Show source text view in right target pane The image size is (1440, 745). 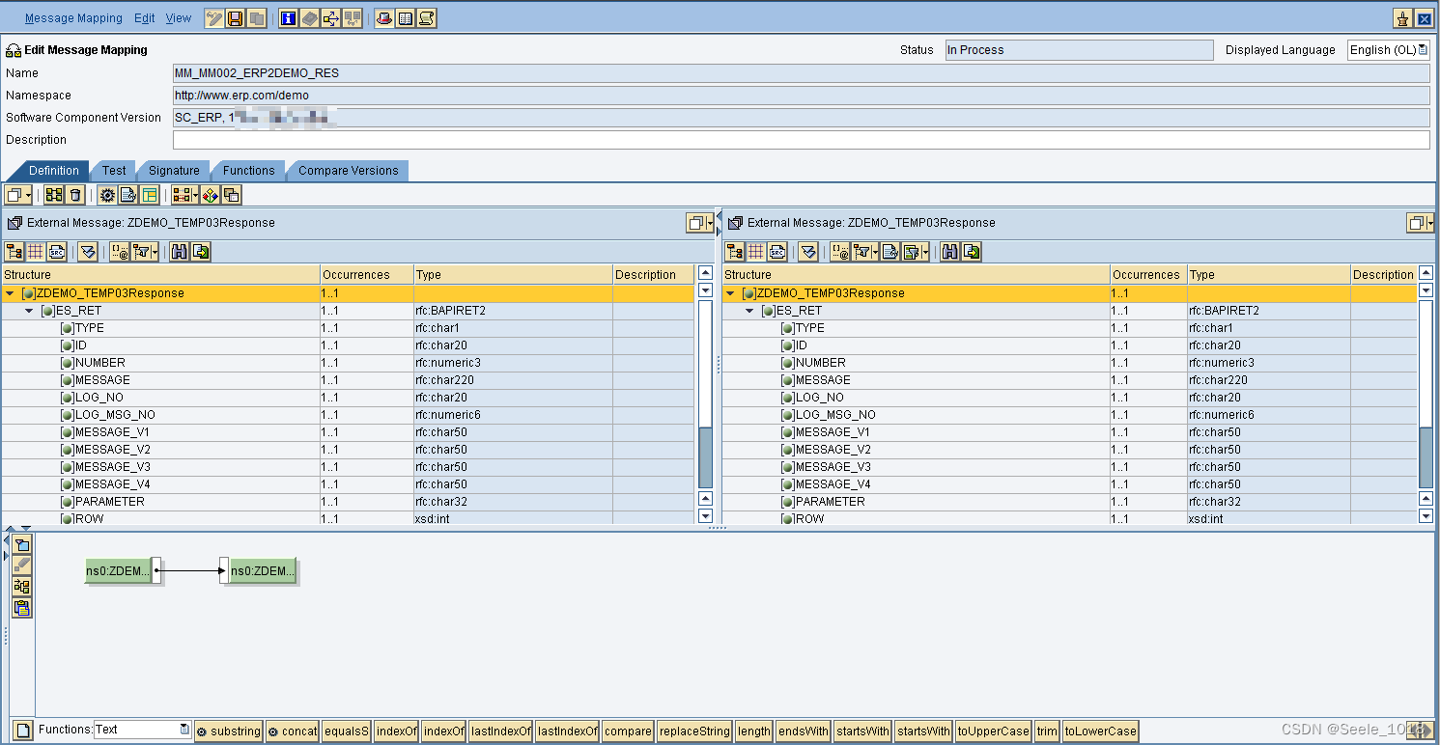click(777, 252)
